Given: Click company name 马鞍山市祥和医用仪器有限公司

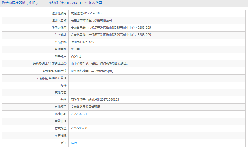Looking at the screenshot, I should (x=91, y=21).
